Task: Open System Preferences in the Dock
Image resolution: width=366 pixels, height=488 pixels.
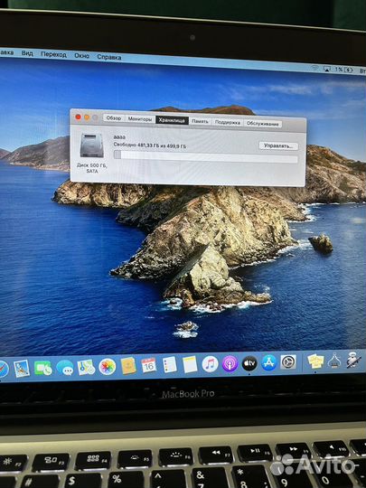Action: pos(288,362)
